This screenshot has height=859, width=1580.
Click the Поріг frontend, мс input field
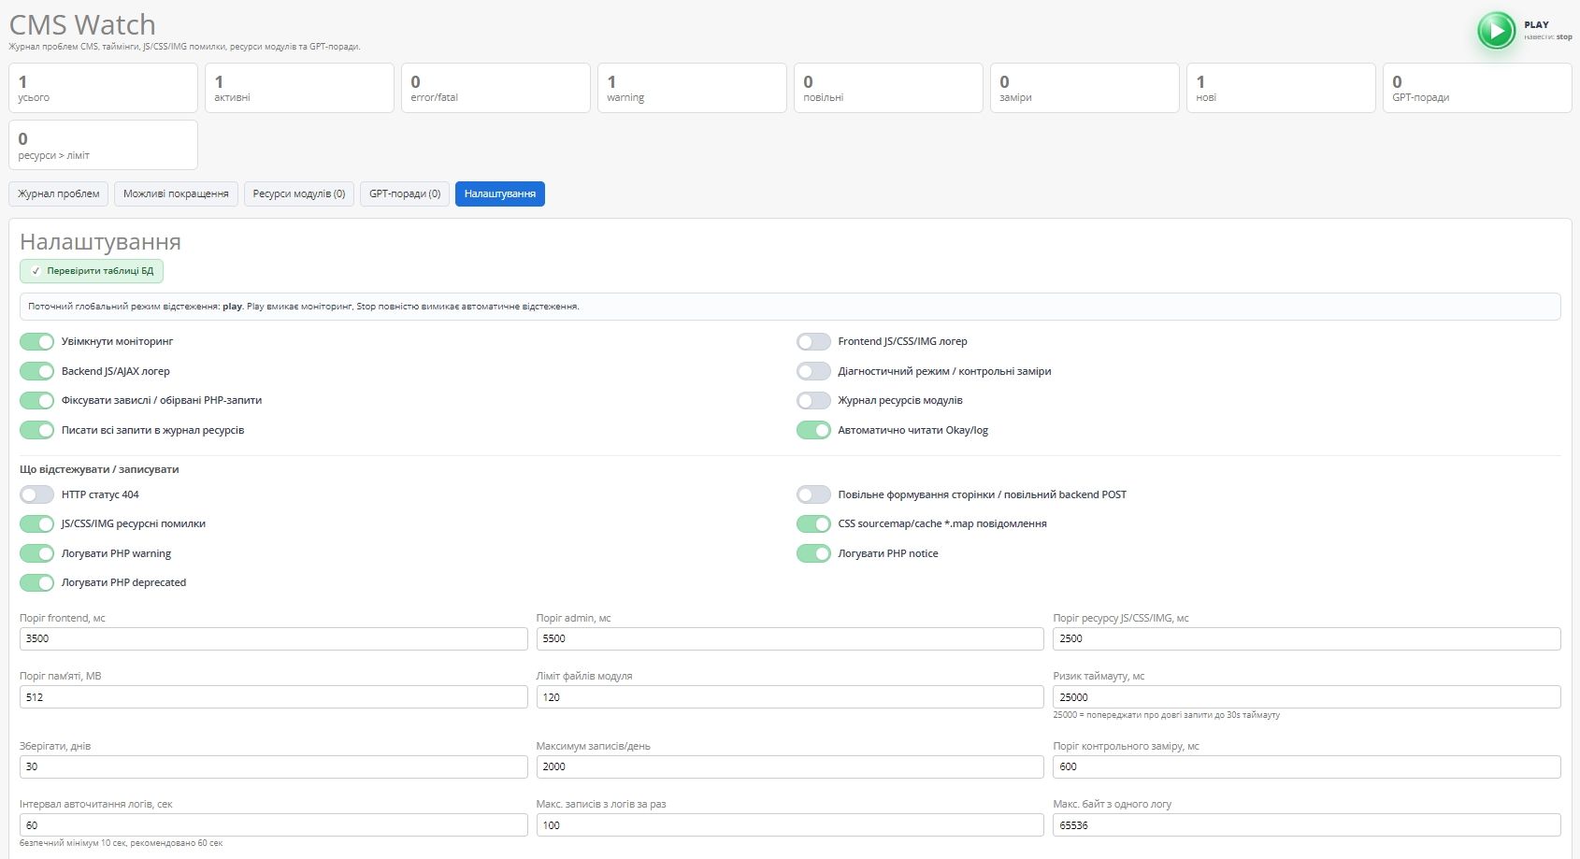coord(273,638)
